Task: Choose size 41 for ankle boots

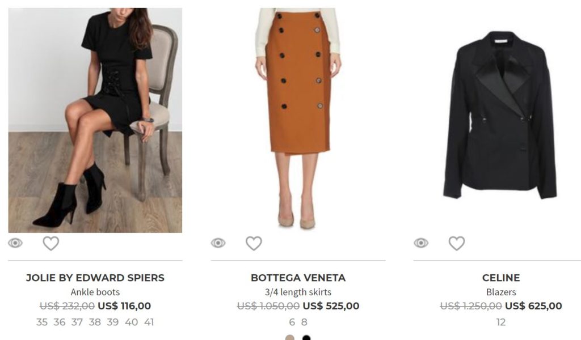Action: click(x=149, y=322)
